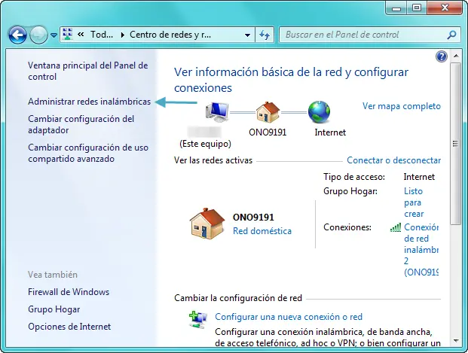Click 'Conectar o desconectar' link

coord(393,160)
